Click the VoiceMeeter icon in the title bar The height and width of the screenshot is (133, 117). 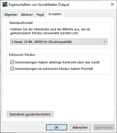pos(5,5)
